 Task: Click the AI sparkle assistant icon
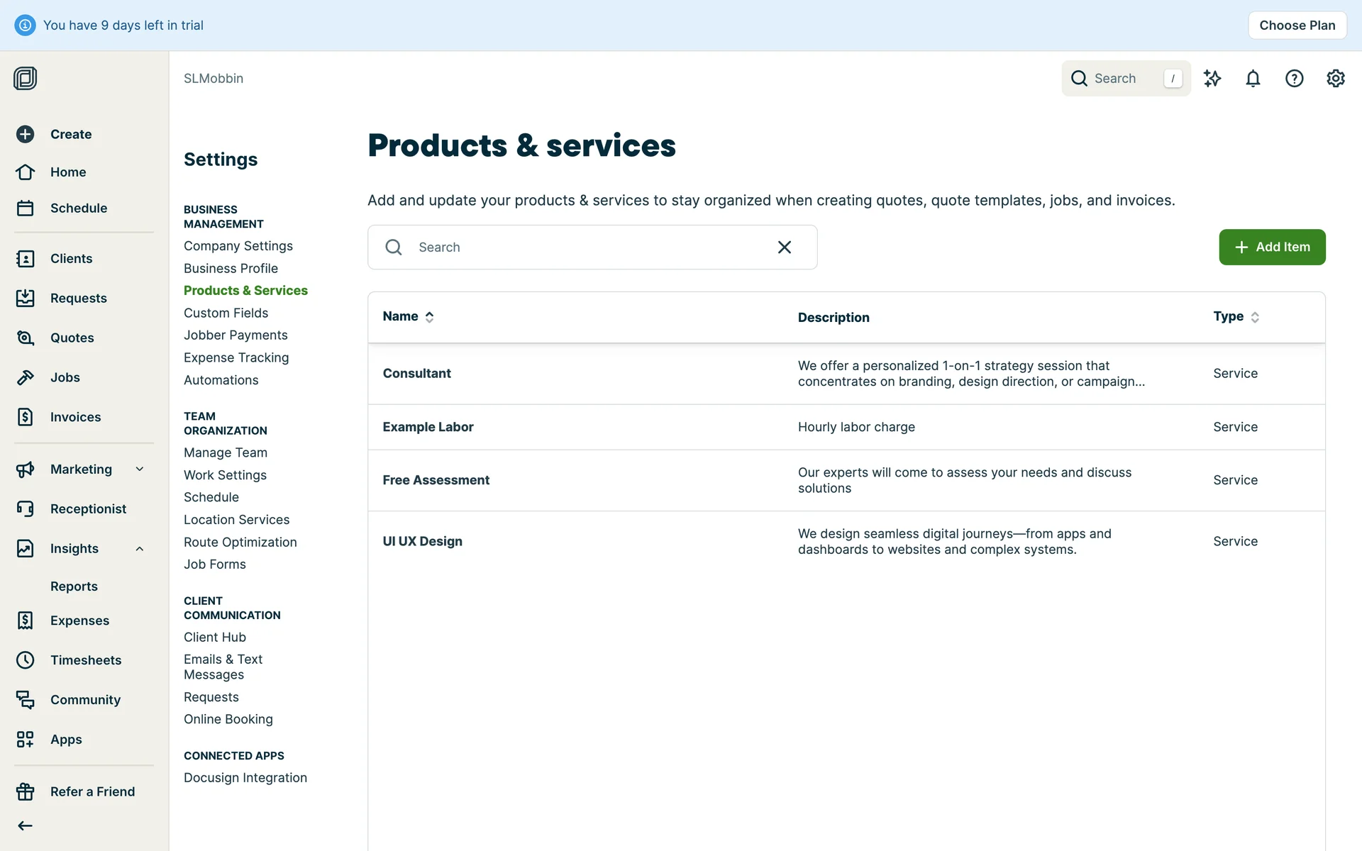(1212, 79)
